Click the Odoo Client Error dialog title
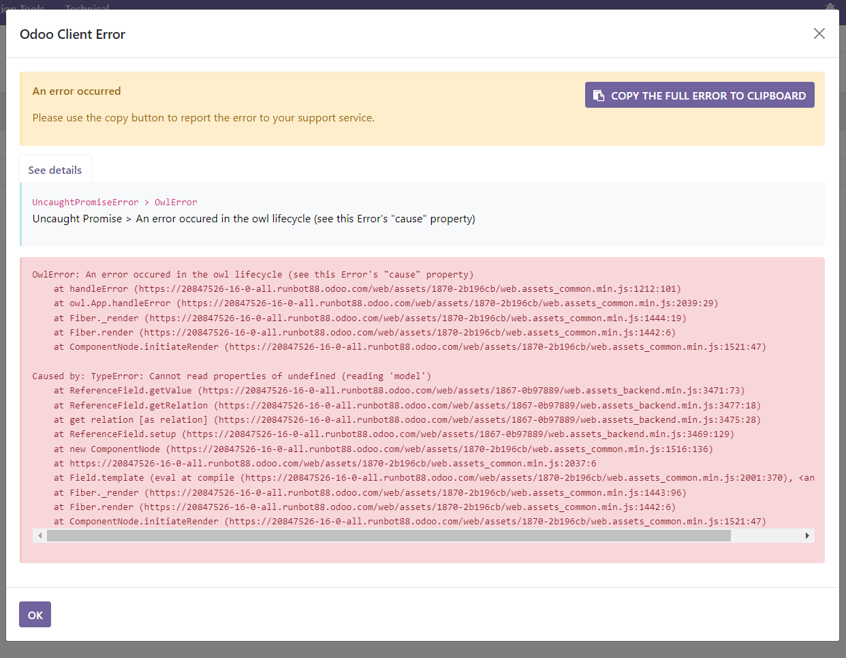Screen dimensions: 846x658 coord(72,33)
